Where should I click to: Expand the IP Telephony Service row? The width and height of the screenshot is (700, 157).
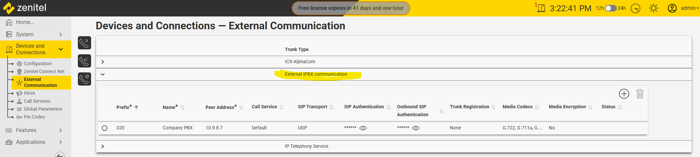(103, 146)
